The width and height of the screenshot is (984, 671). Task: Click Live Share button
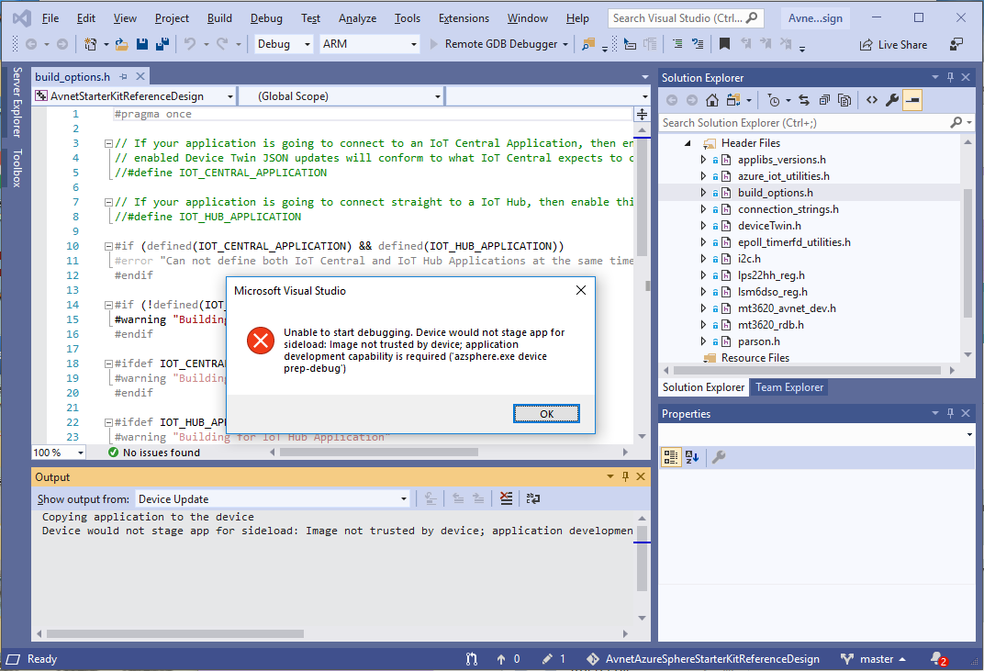click(x=893, y=44)
